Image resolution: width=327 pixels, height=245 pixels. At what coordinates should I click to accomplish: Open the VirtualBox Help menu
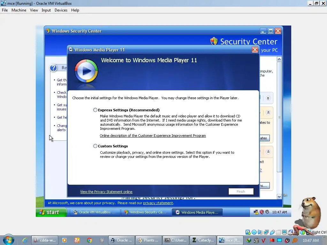point(75,10)
